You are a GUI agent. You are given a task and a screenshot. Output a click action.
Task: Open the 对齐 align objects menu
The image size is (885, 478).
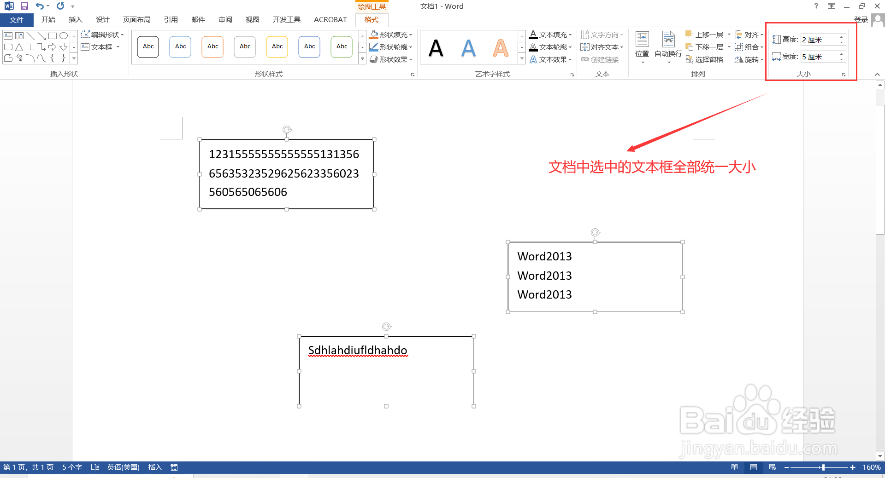(x=749, y=35)
